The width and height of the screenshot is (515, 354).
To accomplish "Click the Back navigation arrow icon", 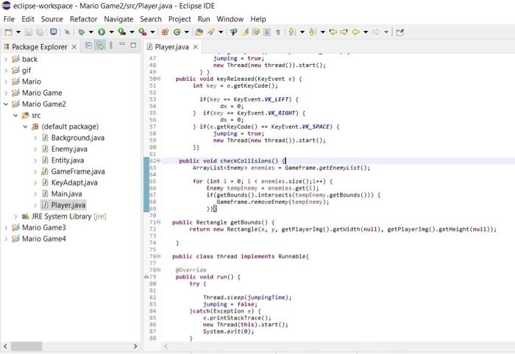I will tap(355, 32).
